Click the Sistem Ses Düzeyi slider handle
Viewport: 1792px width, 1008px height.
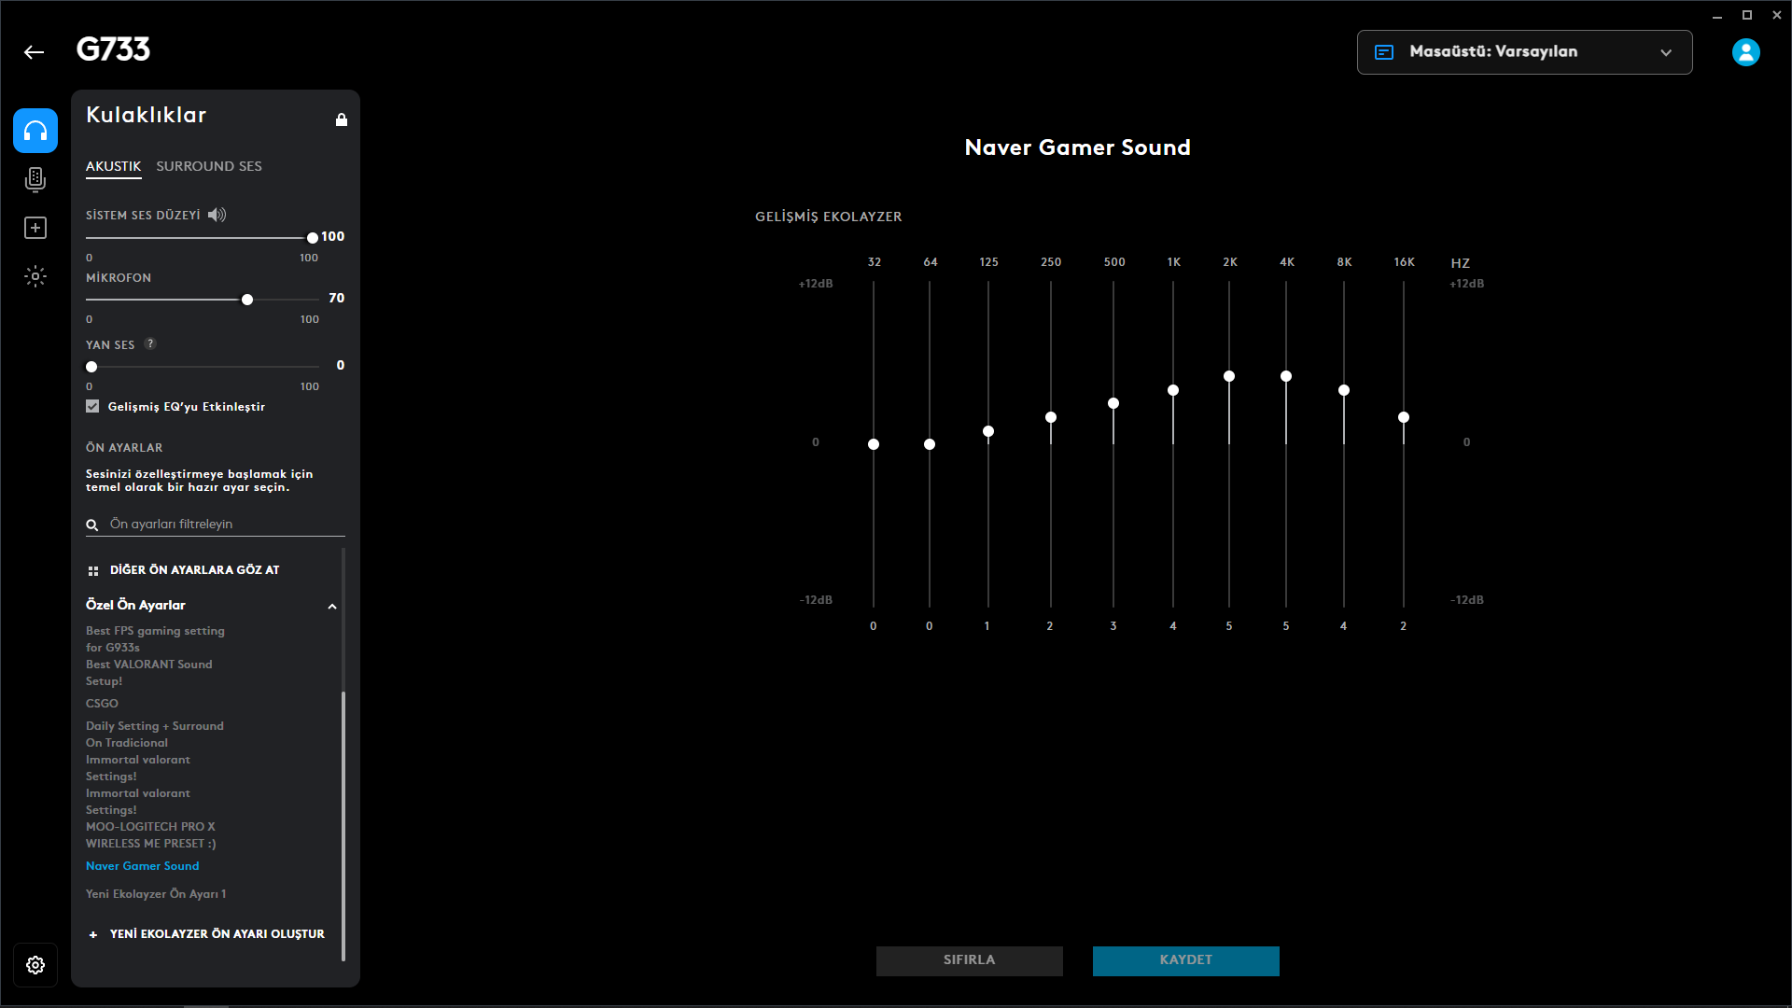click(313, 238)
